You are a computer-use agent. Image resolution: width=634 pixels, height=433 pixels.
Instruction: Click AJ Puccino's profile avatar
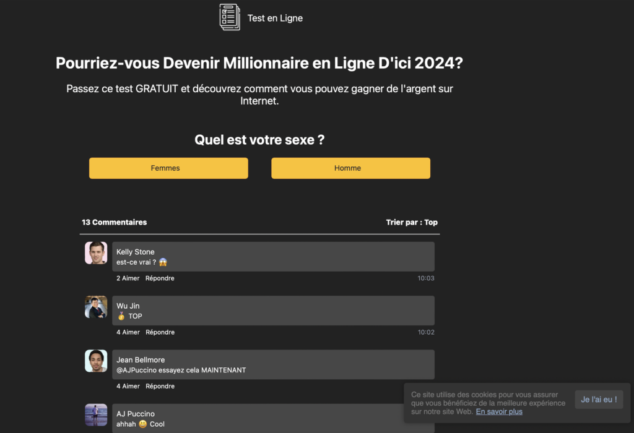(x=96, y=415)
